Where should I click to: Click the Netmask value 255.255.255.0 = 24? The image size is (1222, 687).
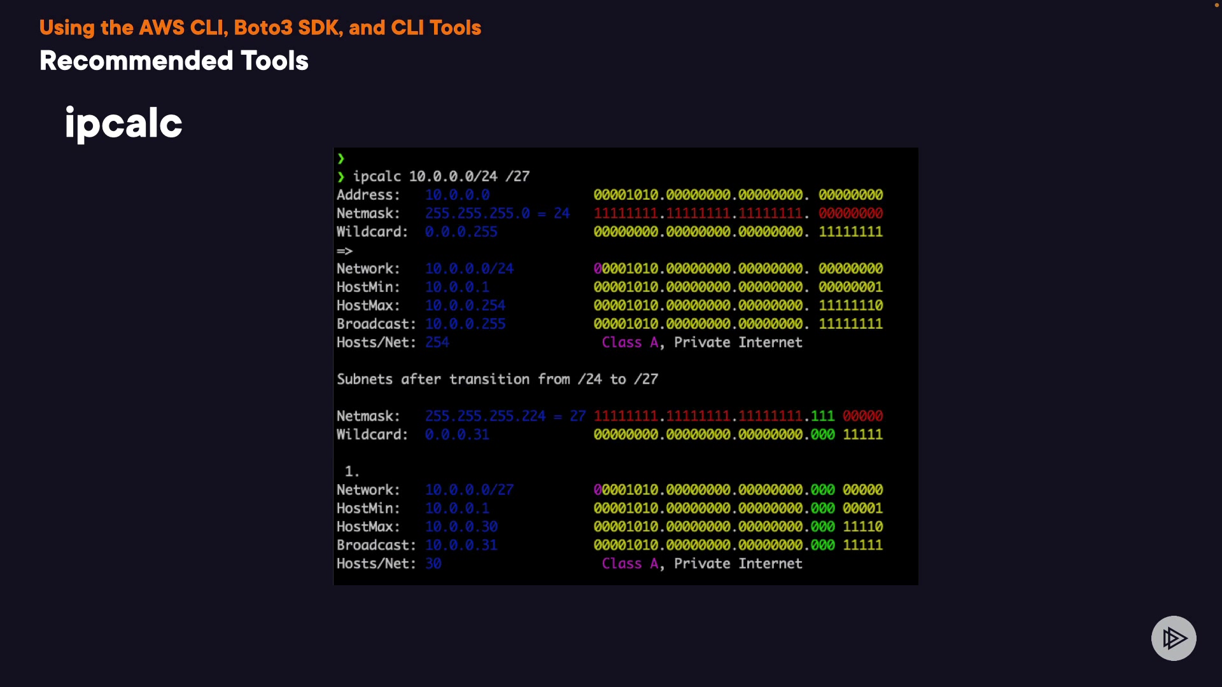(x=497, y=214)
